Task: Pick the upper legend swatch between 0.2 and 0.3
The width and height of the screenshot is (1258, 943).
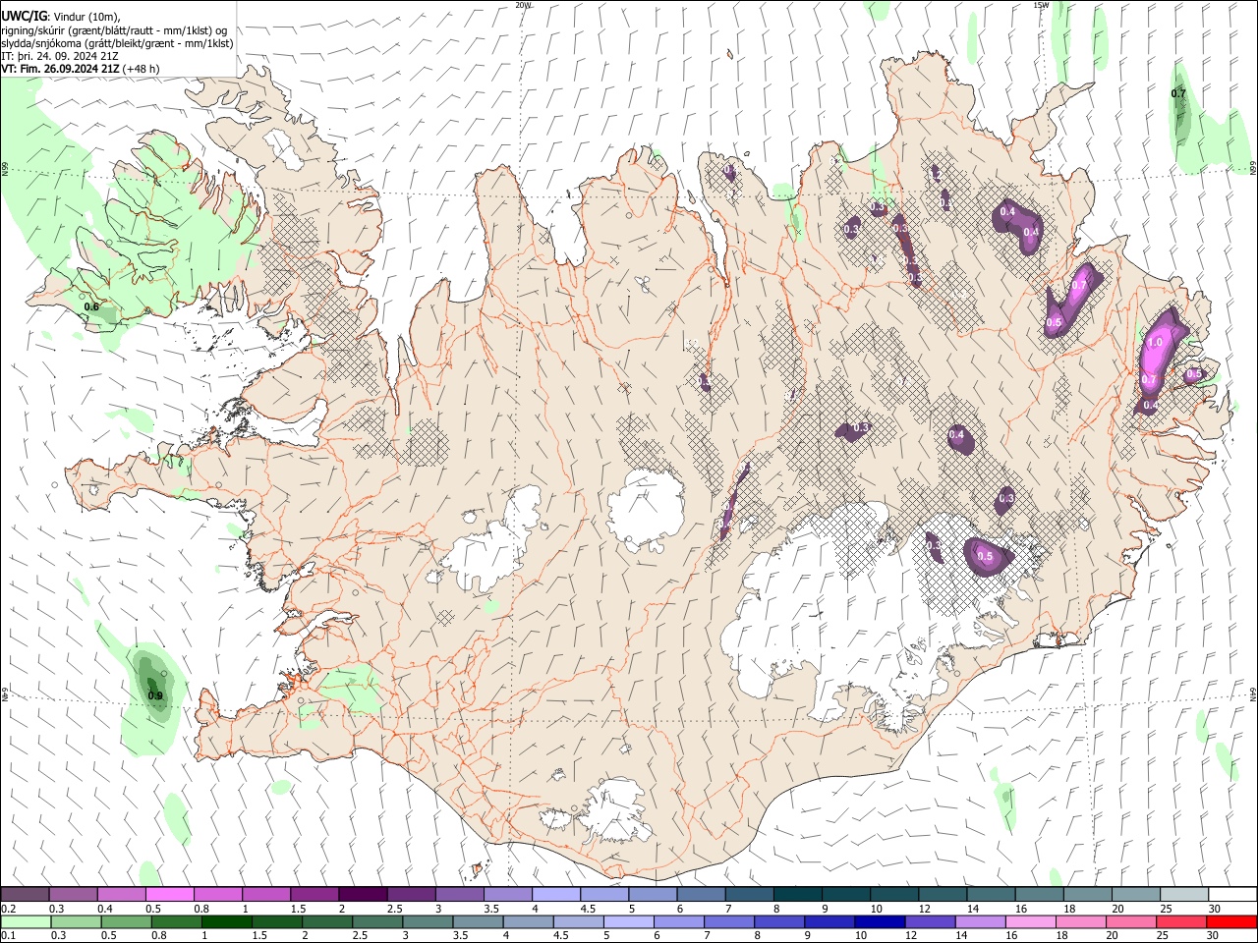Action: click(25, 895)
